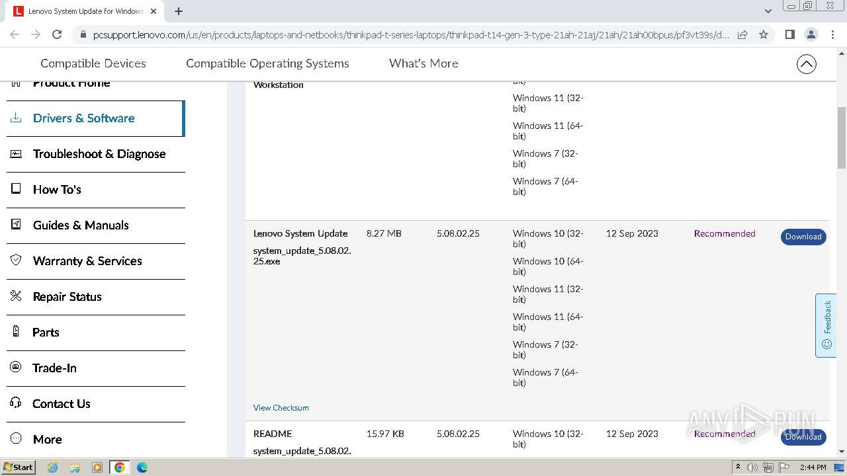Click the page vertical scrollbar thumb
The width and height of the screenshot is (847, 476).
842,137
